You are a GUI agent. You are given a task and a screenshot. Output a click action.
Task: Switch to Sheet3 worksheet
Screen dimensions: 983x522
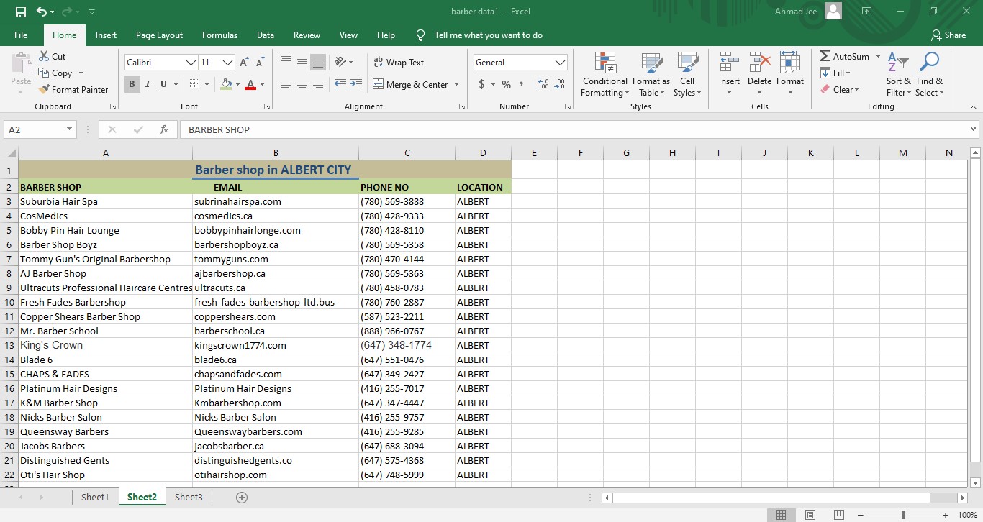click(x=189, y=497)
